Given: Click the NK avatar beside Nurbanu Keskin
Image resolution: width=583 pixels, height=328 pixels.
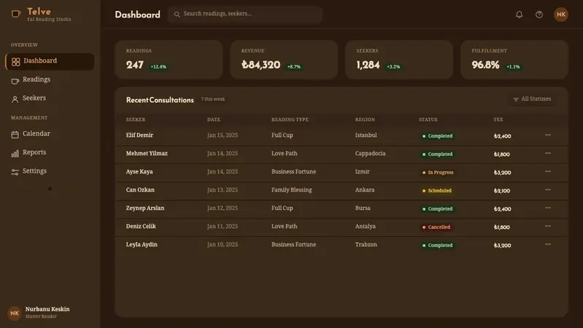Looking at the screenshot, I should (x=15, y=313).
